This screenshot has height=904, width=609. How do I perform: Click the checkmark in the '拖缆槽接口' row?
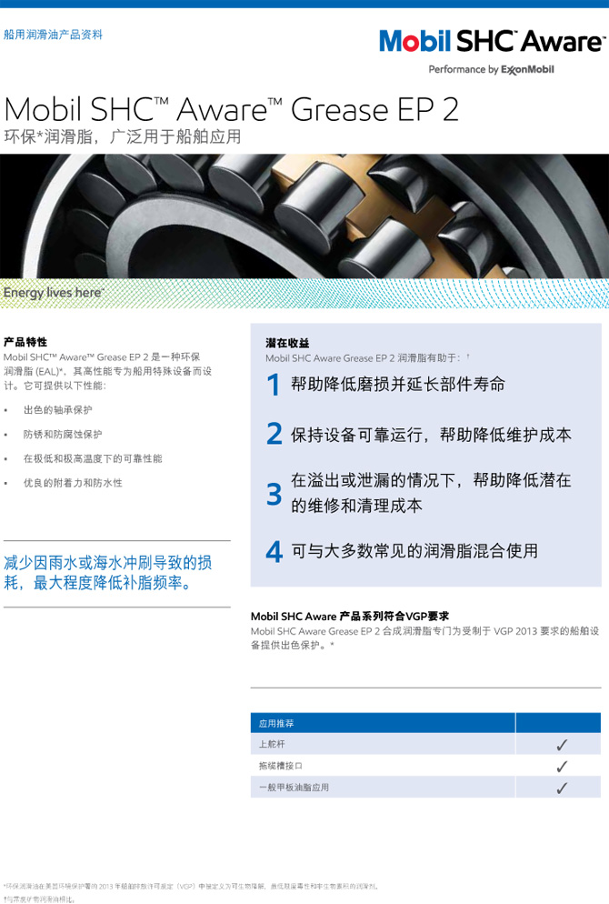point(562,766)
